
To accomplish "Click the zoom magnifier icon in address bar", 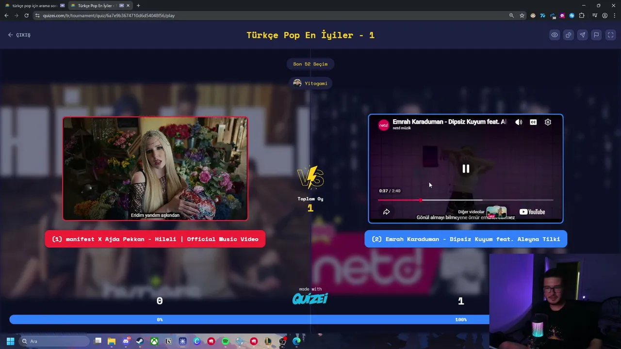I will (511, 16).
